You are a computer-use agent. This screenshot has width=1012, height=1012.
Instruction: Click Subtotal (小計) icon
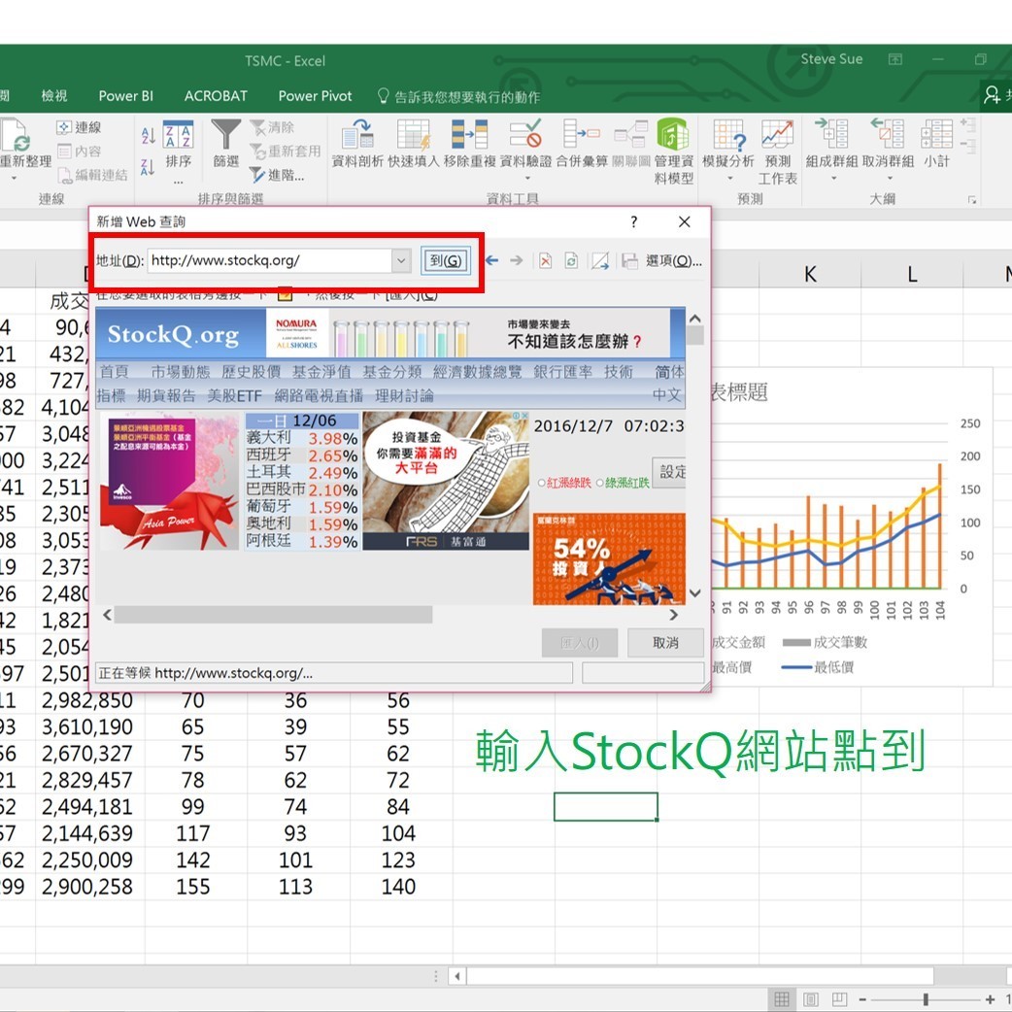click(x=936, y=134)
